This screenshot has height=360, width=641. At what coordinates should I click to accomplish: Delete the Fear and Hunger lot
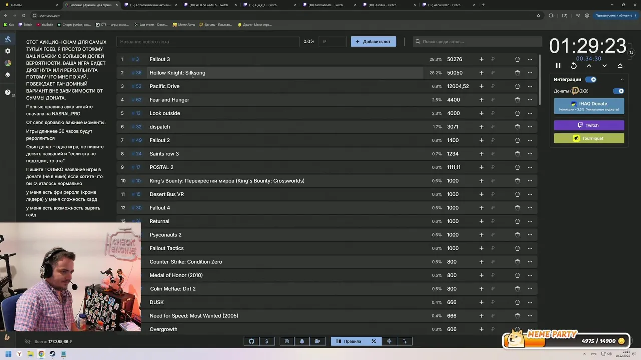[x=517, y=100]
